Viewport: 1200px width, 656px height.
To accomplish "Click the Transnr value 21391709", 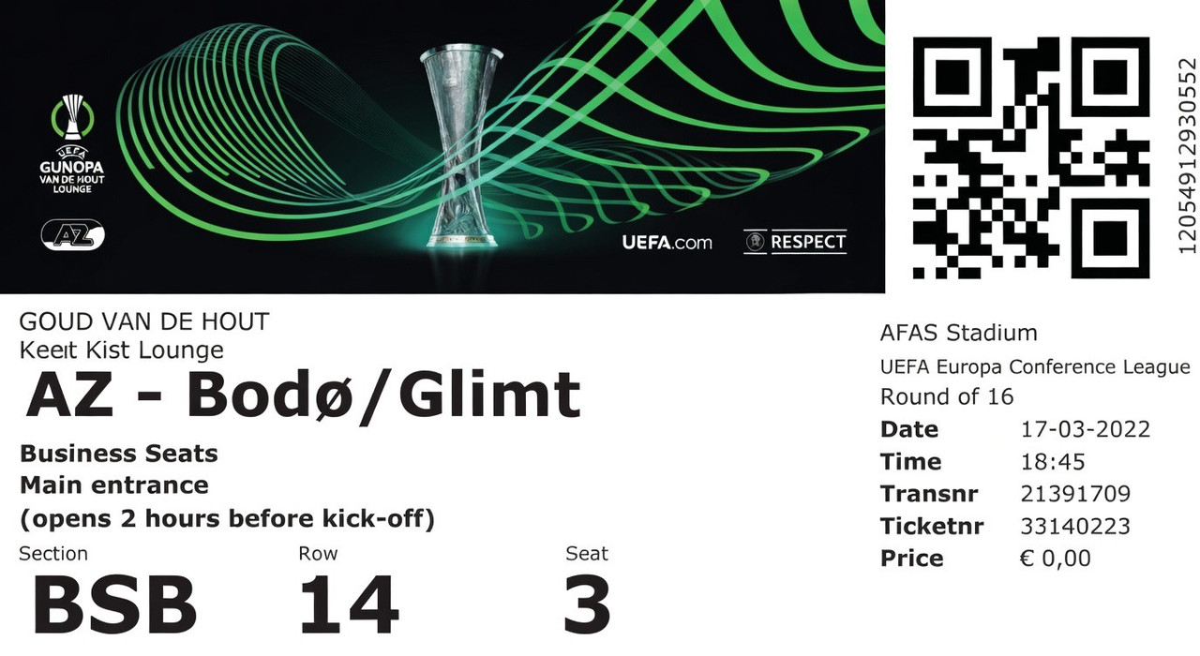I will click(1075, 494).
